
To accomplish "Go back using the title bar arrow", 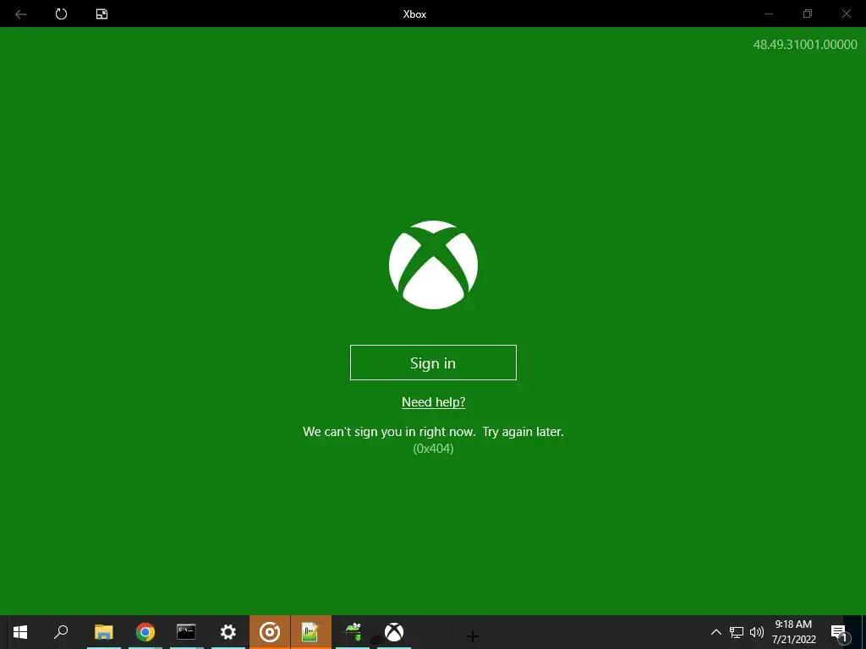I will (x=21, y=14).
